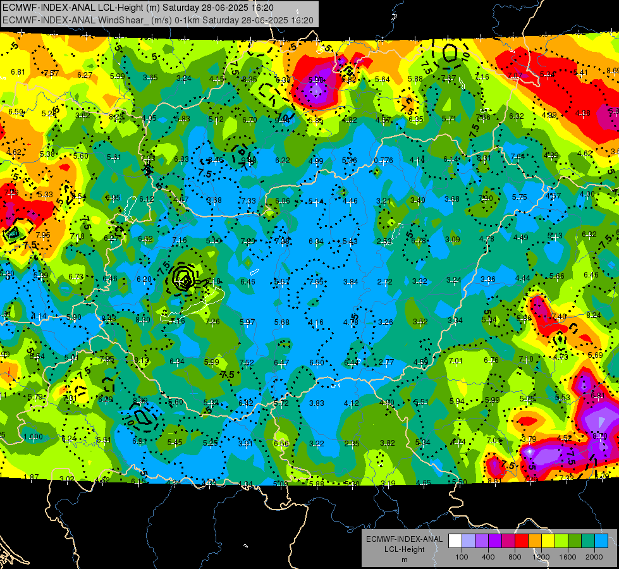
Task: Click the grid value 4.38
Action: point(583,113)
